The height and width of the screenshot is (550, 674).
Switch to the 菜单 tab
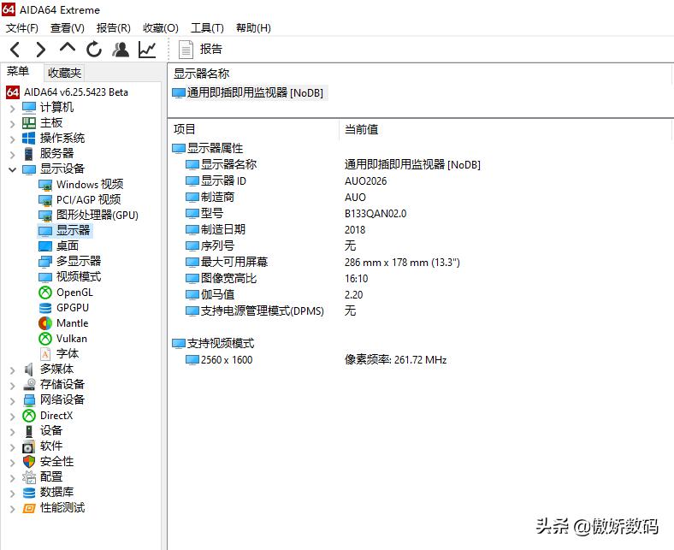(x=18, y=71)
